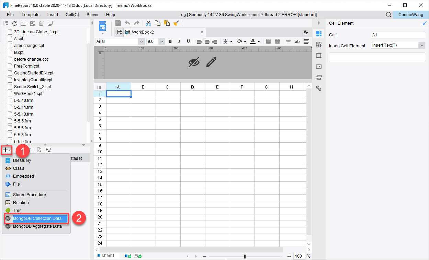Click the Paste icon on the toolbar
This screenshot has width=429, height=260.
[x=166, y=23]
